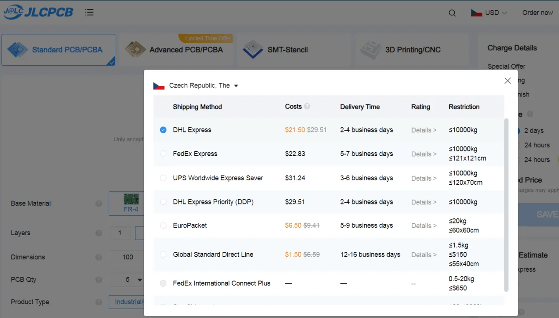Click the Shipping Method column header
This screenshot has height=318, width=559.
click(197, 107)
